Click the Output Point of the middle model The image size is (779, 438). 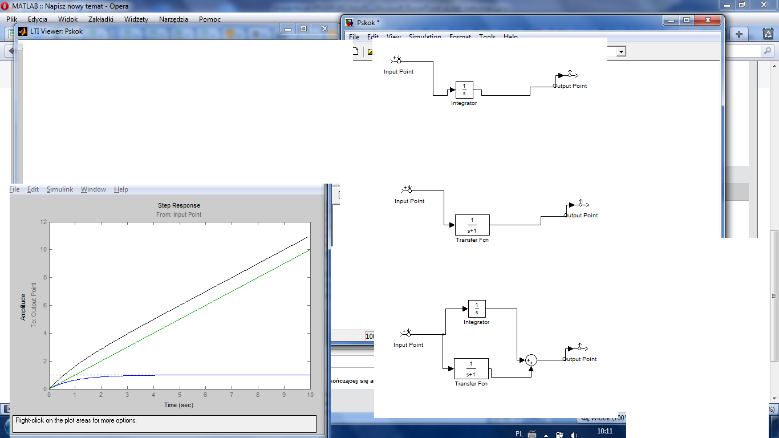581,204
